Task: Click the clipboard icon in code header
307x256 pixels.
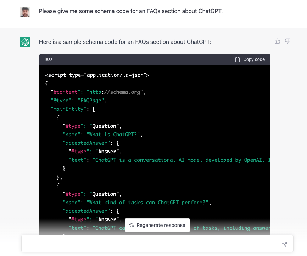Action: tap(237, 59)
